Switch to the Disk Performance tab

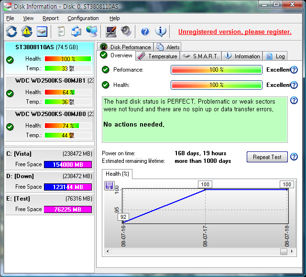tap(125, 47)
